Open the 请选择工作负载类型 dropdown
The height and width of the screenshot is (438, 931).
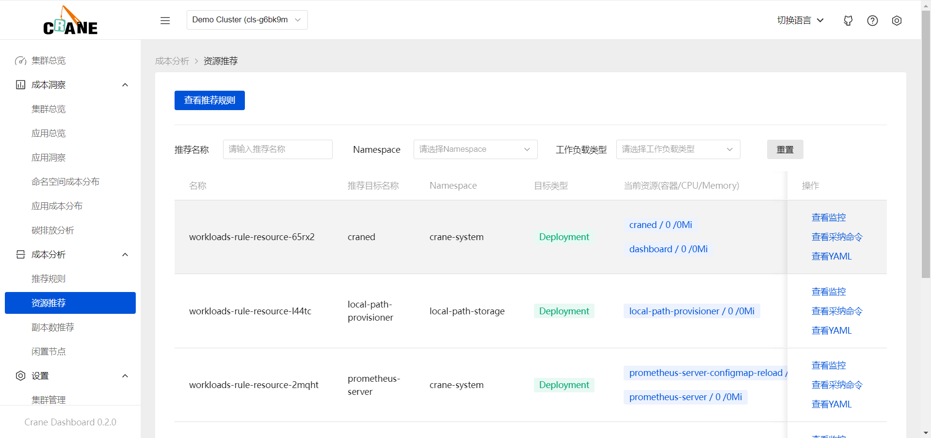tap(678, 149)
